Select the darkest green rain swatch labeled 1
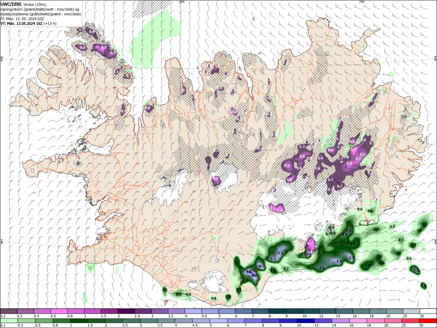Viewport: 437px width, 328px height. (79, 321)
